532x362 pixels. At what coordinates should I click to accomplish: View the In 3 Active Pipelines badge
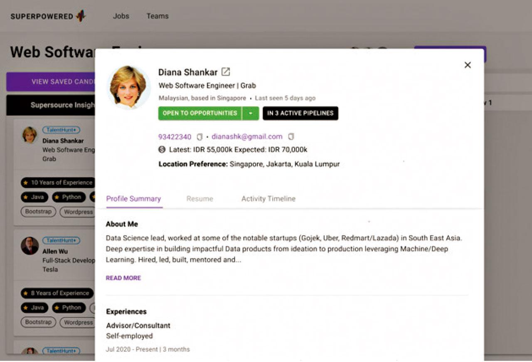pos(300,113)
